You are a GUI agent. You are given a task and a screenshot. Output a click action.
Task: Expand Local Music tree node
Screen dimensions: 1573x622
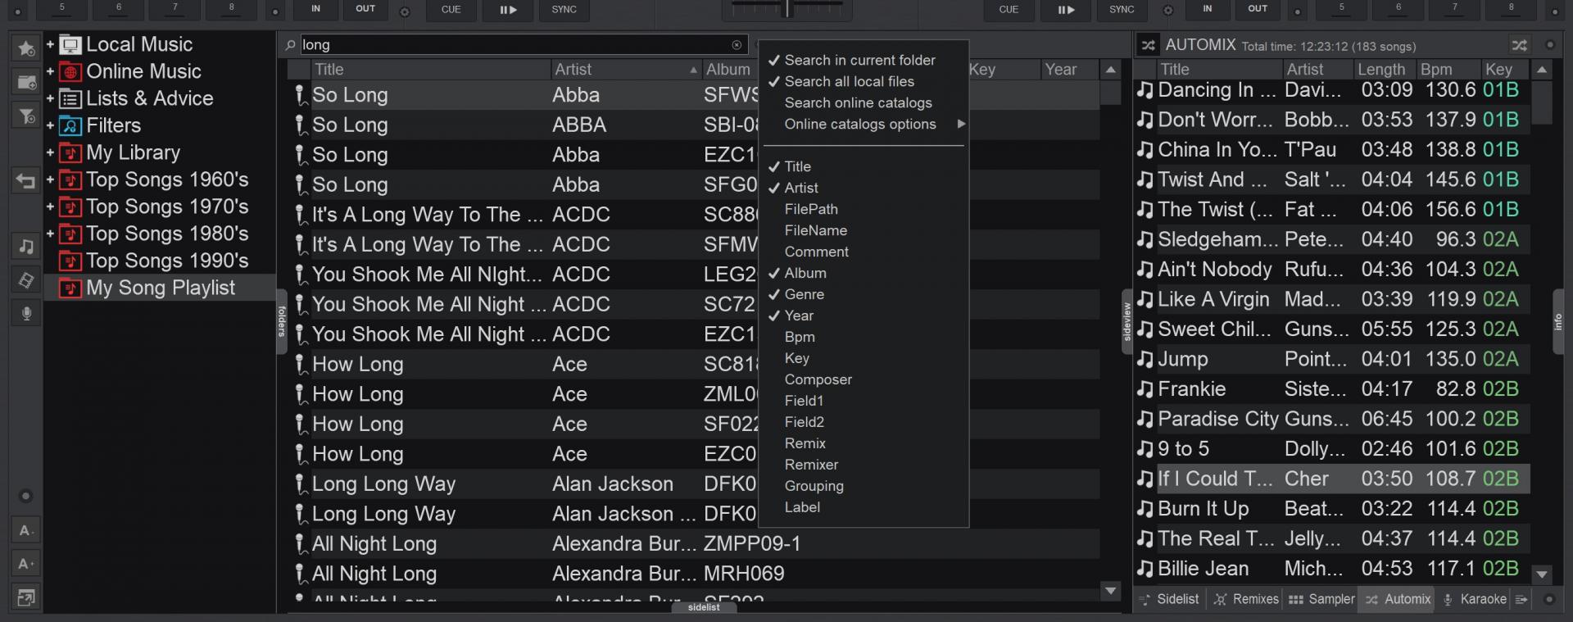tap(50, 45)
